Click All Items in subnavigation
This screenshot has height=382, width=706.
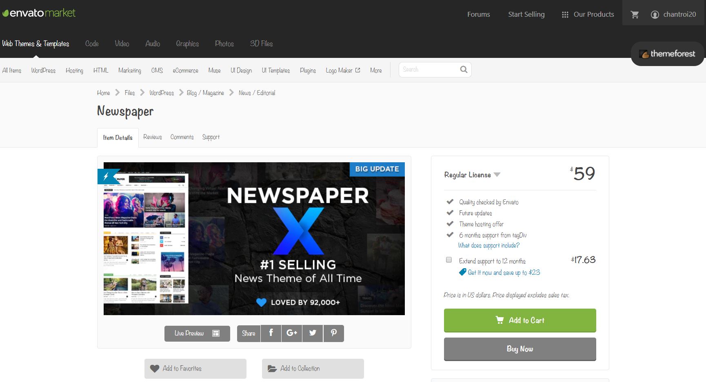point(11,70)
